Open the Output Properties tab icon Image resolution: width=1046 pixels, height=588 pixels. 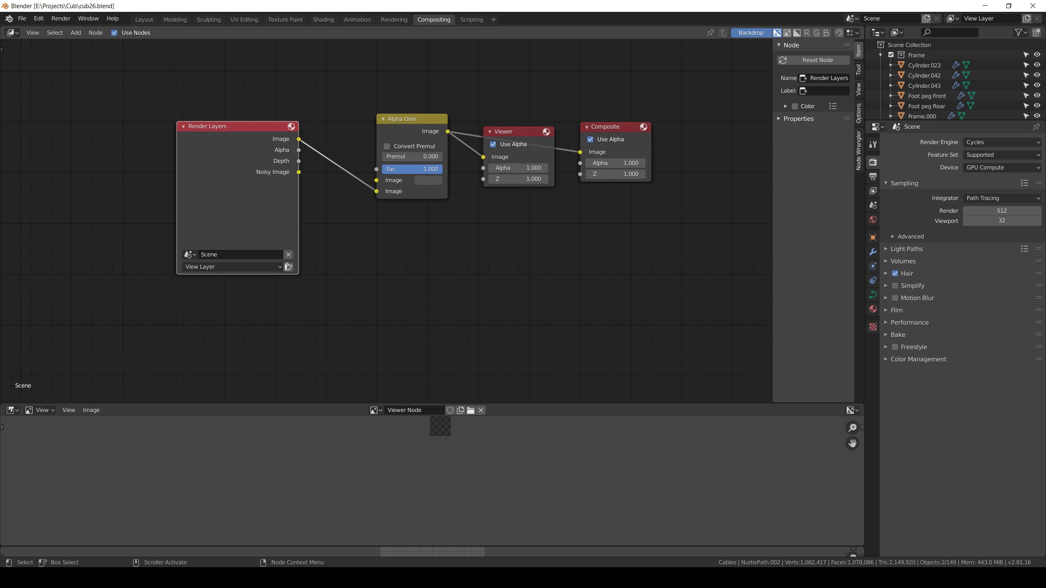pyautogui.click(x=873, y=176)
